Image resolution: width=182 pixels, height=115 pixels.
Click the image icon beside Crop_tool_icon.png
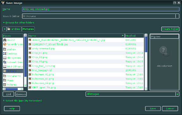point(30,66)
